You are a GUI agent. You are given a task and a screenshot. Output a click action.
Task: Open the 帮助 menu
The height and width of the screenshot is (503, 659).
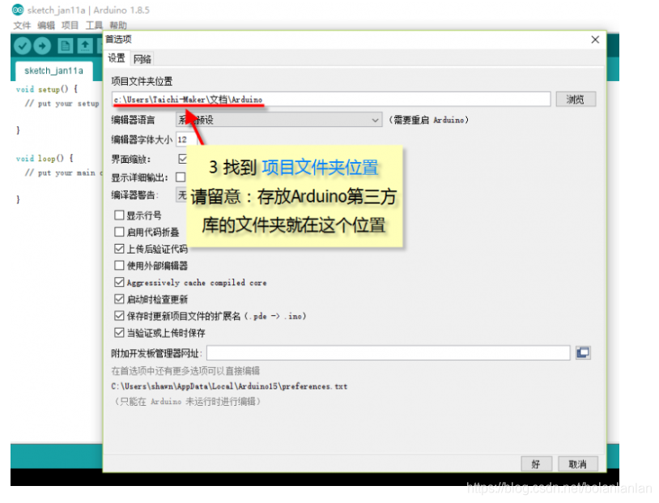[118, 25]
